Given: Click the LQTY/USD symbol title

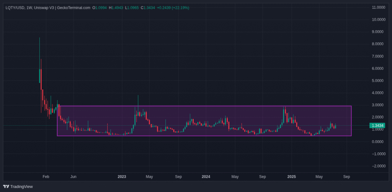Looking at the screenshot, I should pos(15,8).
